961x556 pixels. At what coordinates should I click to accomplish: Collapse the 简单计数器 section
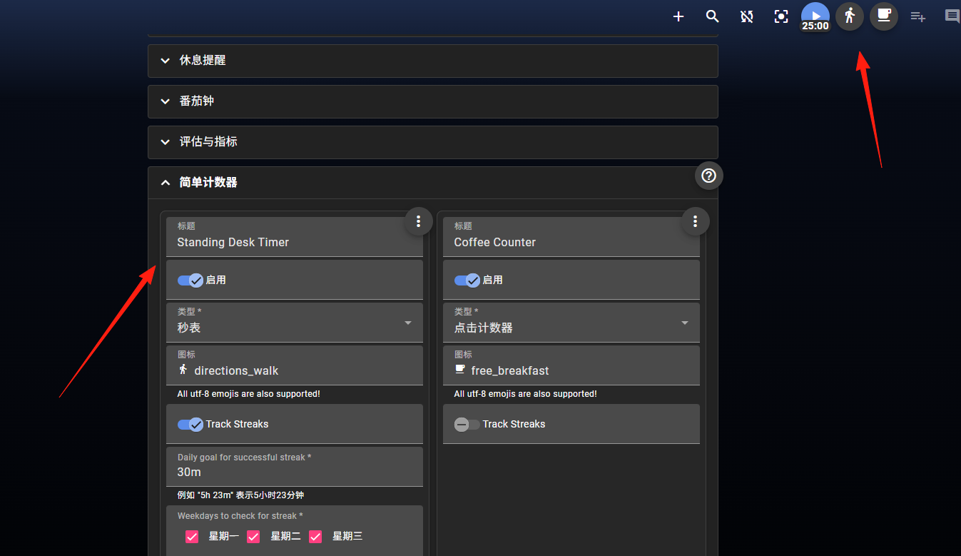433,183
